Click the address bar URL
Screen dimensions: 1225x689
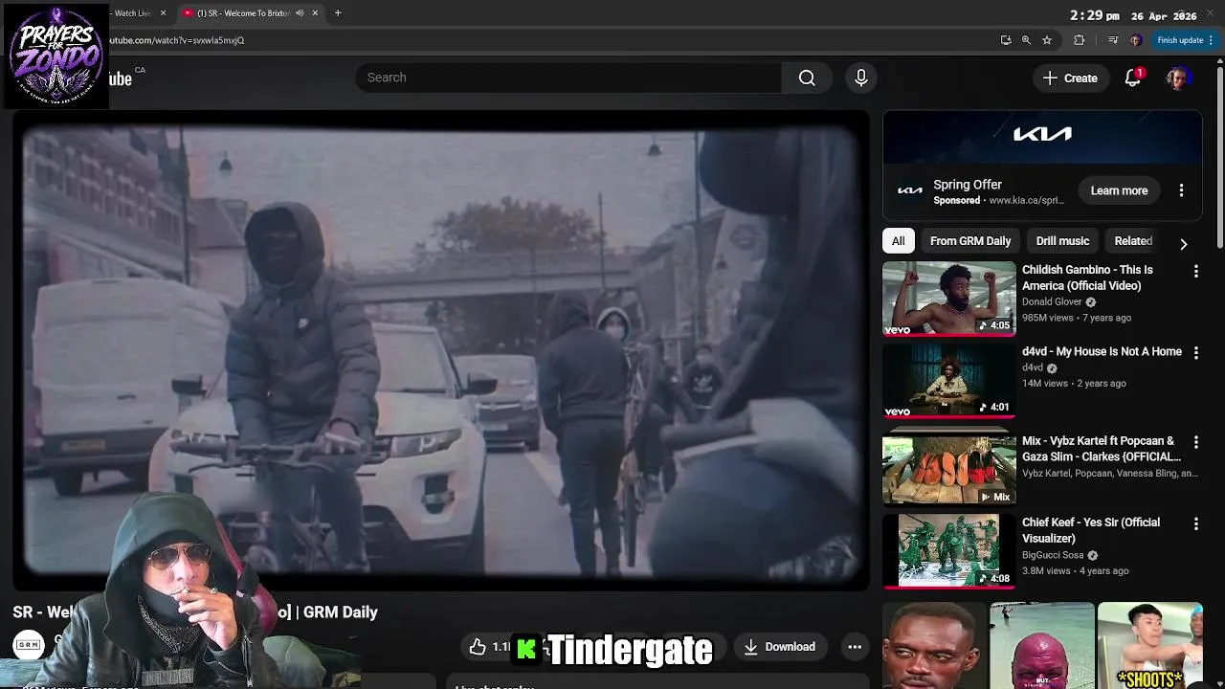[177, 40]
